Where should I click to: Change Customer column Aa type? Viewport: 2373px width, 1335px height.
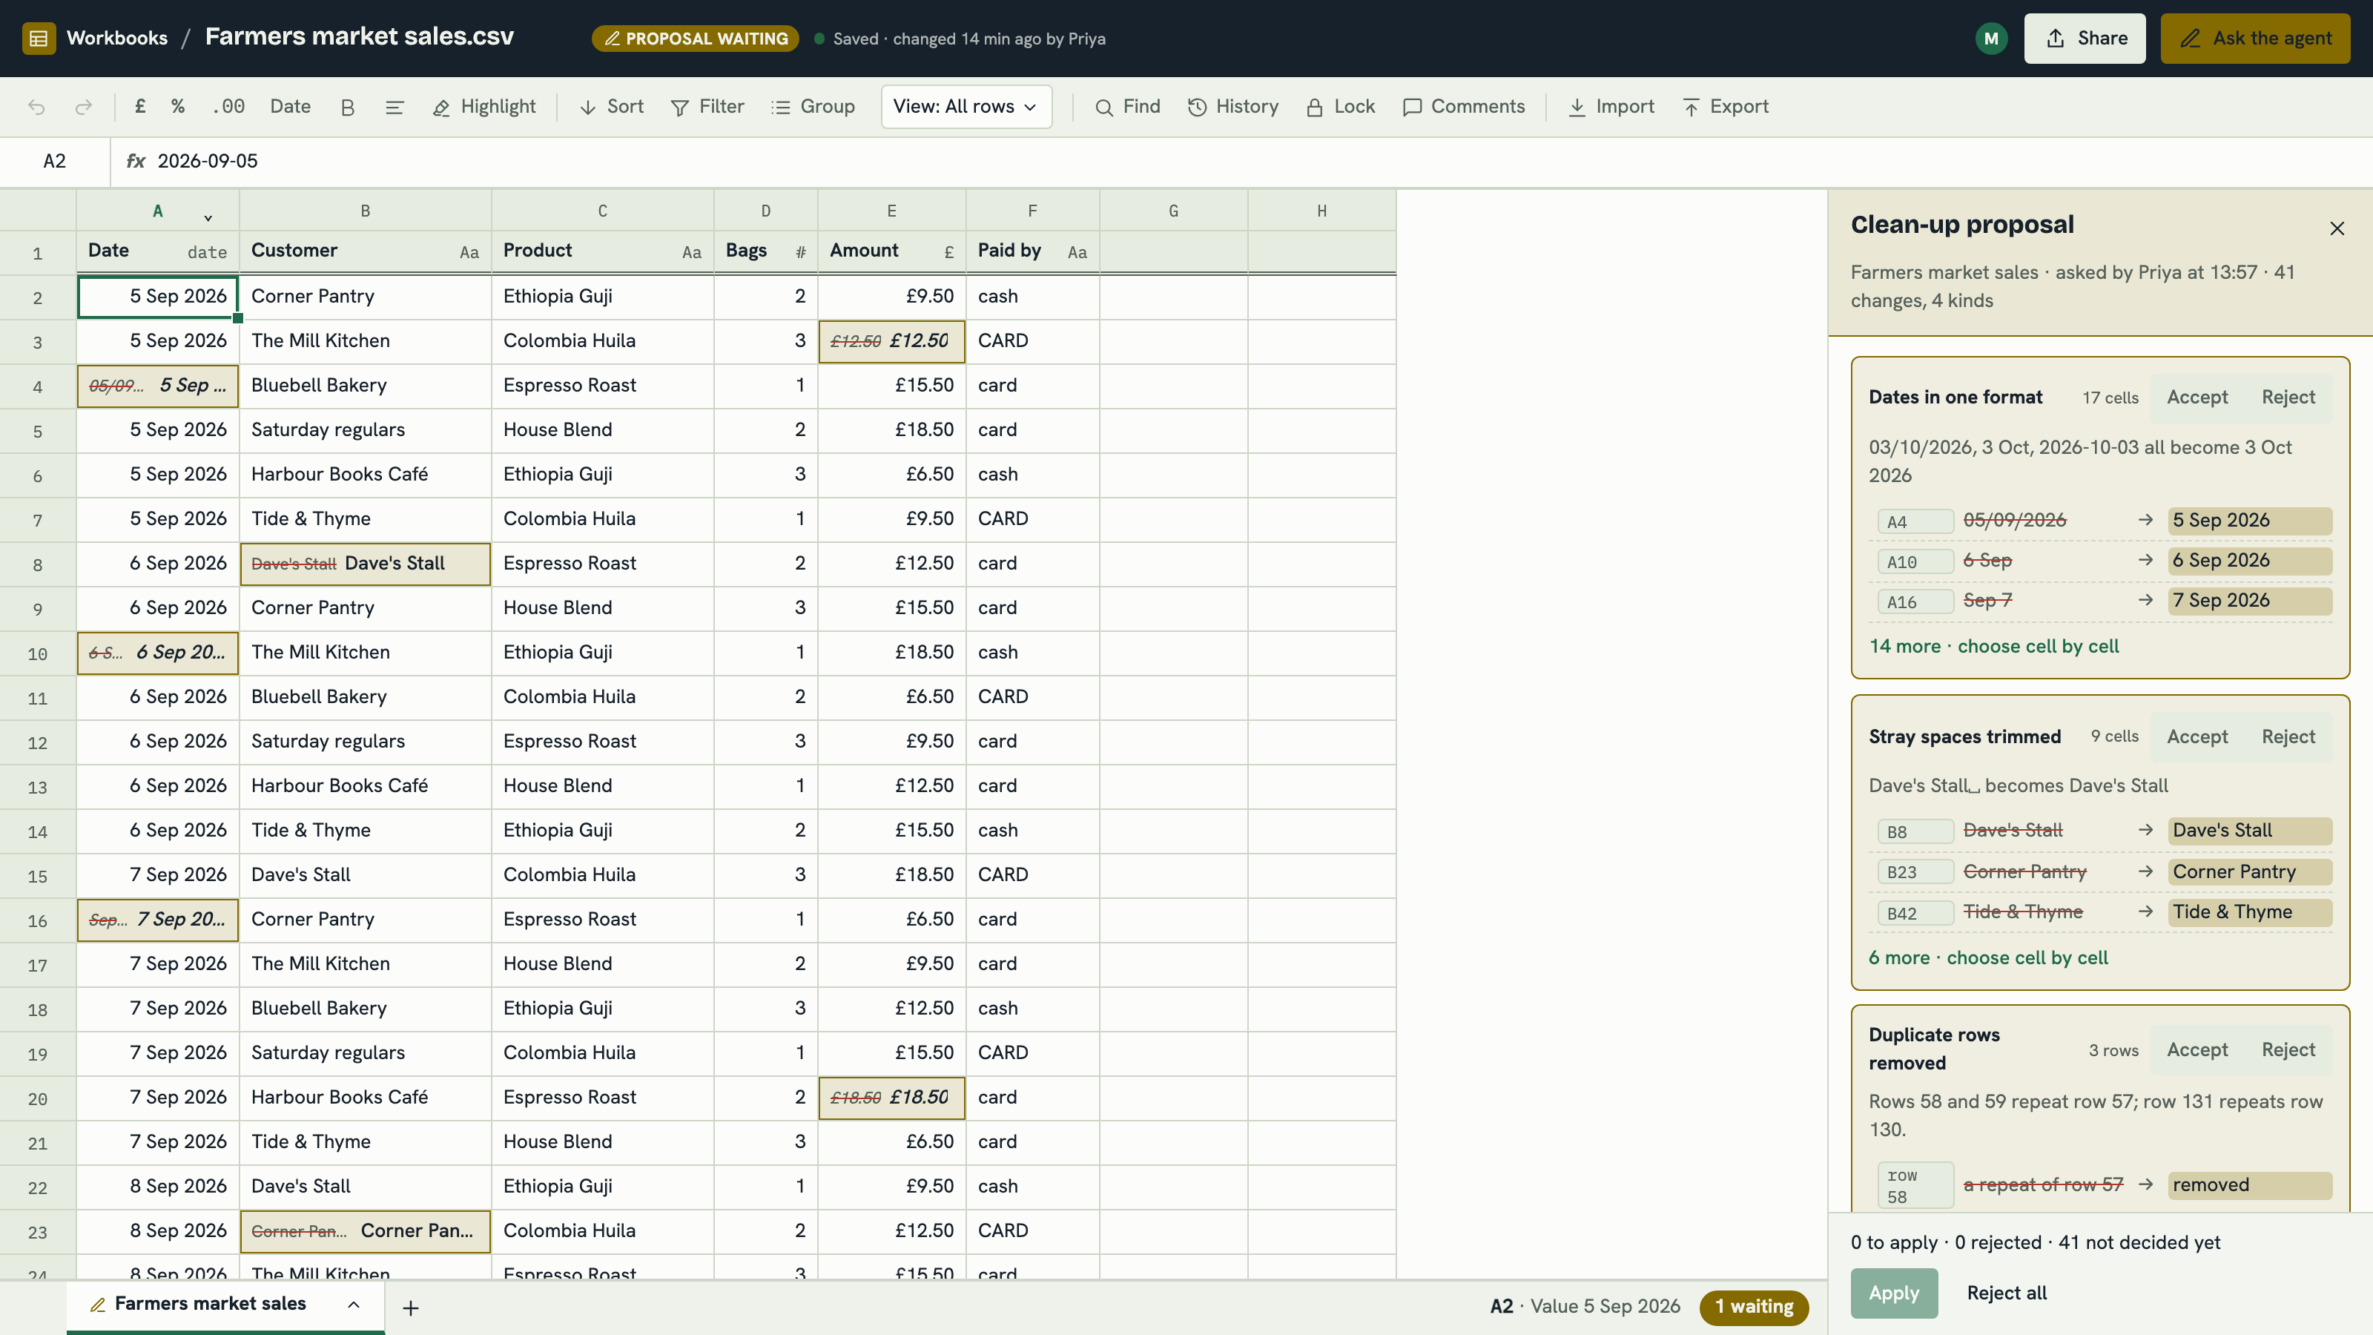[x=469, y=251]
